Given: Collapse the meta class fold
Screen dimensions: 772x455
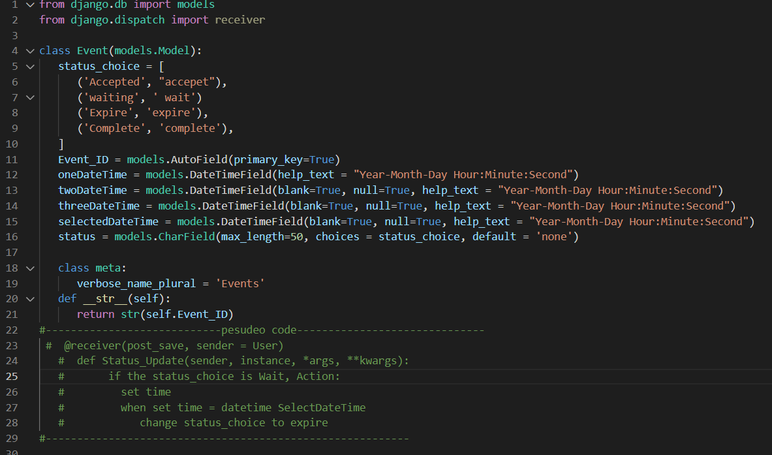Looking at the screenshot, I should 30,268.
